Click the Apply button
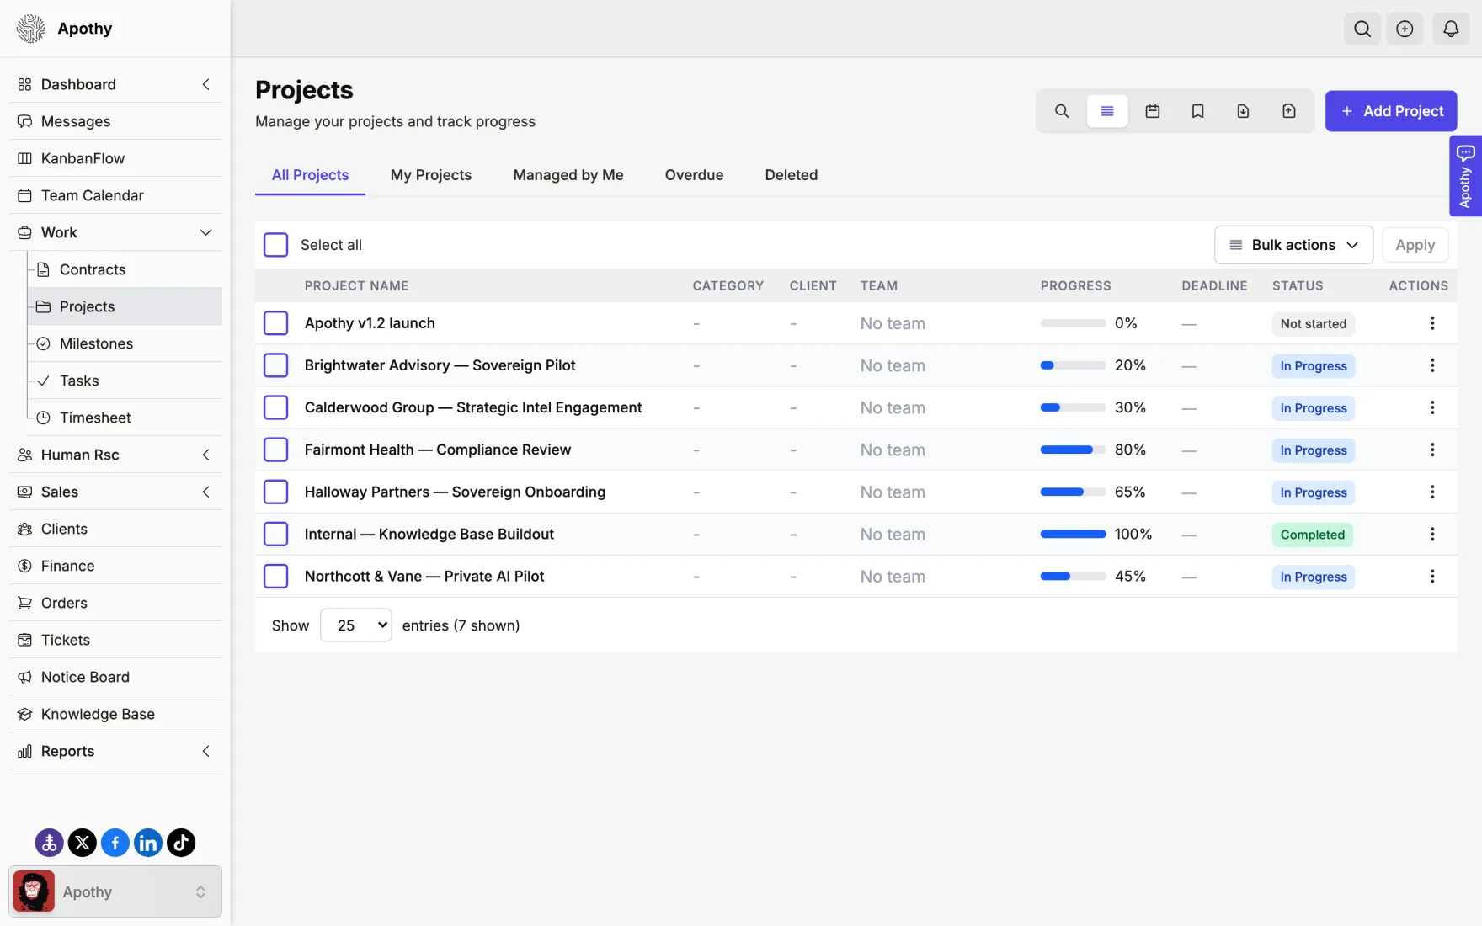 (x=1415, y=245)
